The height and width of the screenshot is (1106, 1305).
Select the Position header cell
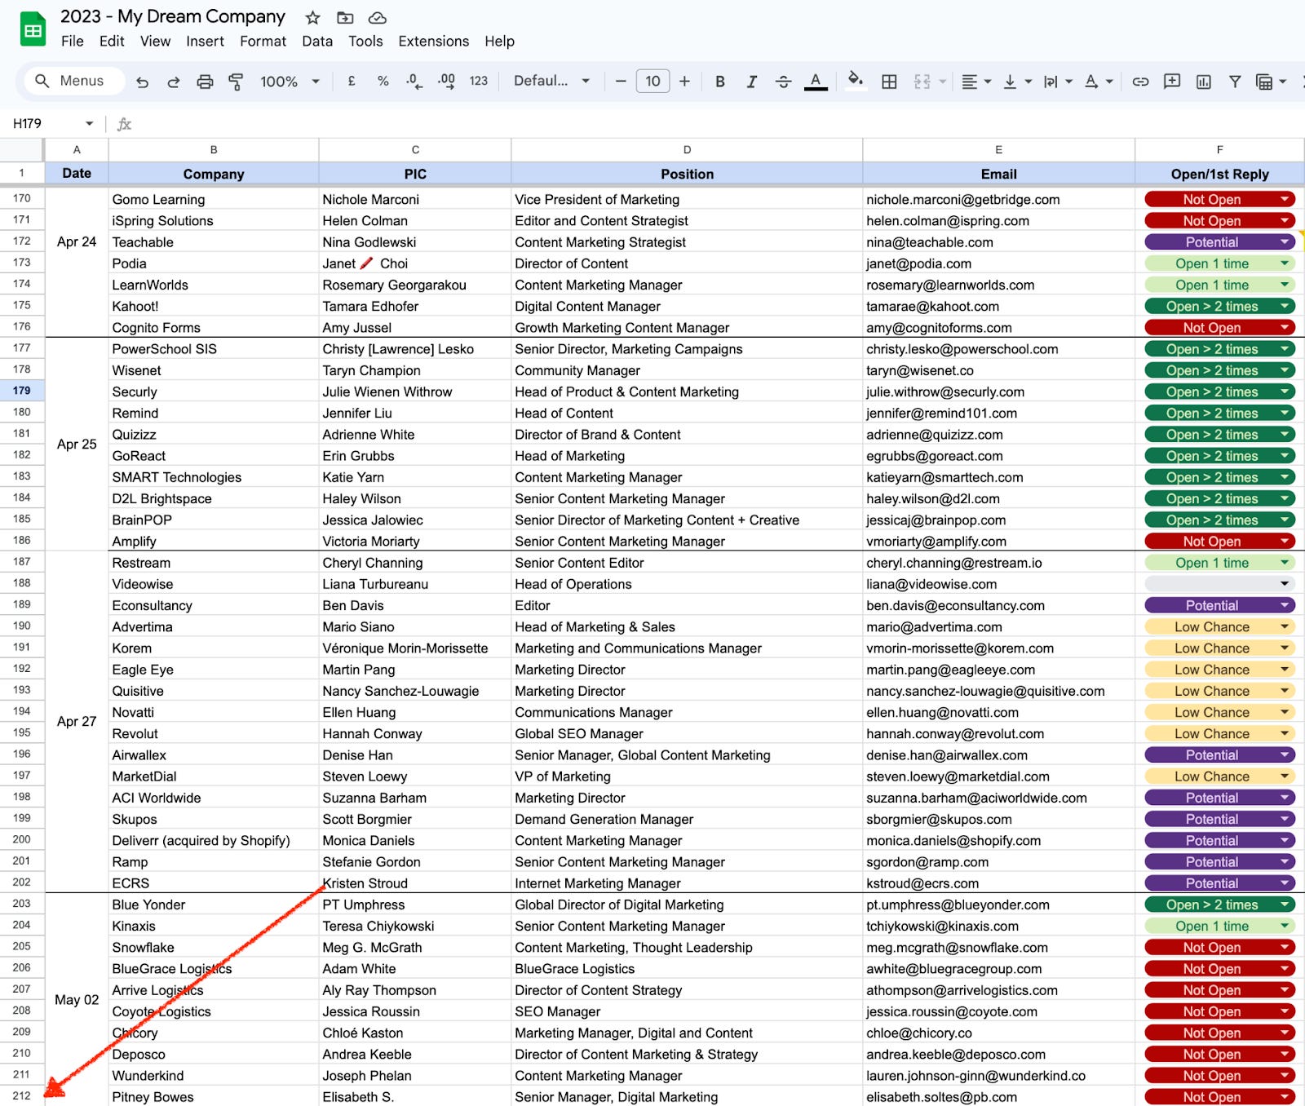[x=687, y=174]
